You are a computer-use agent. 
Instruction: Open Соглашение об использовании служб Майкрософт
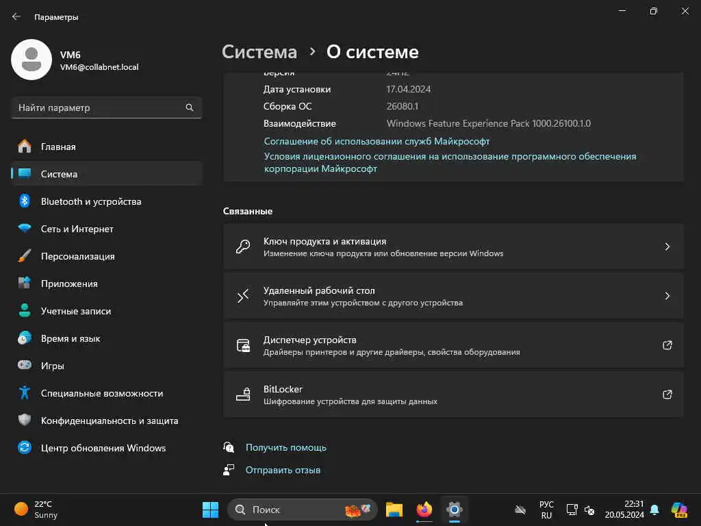point(377,141)
